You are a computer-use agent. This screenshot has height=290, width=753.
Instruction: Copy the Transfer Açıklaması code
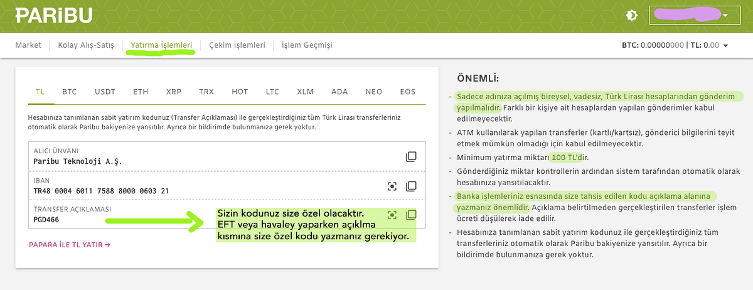[x=411, y=215]
